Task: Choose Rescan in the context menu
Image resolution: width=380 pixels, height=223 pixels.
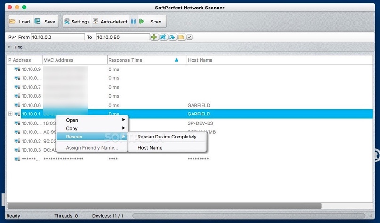Action: [92, 137]
